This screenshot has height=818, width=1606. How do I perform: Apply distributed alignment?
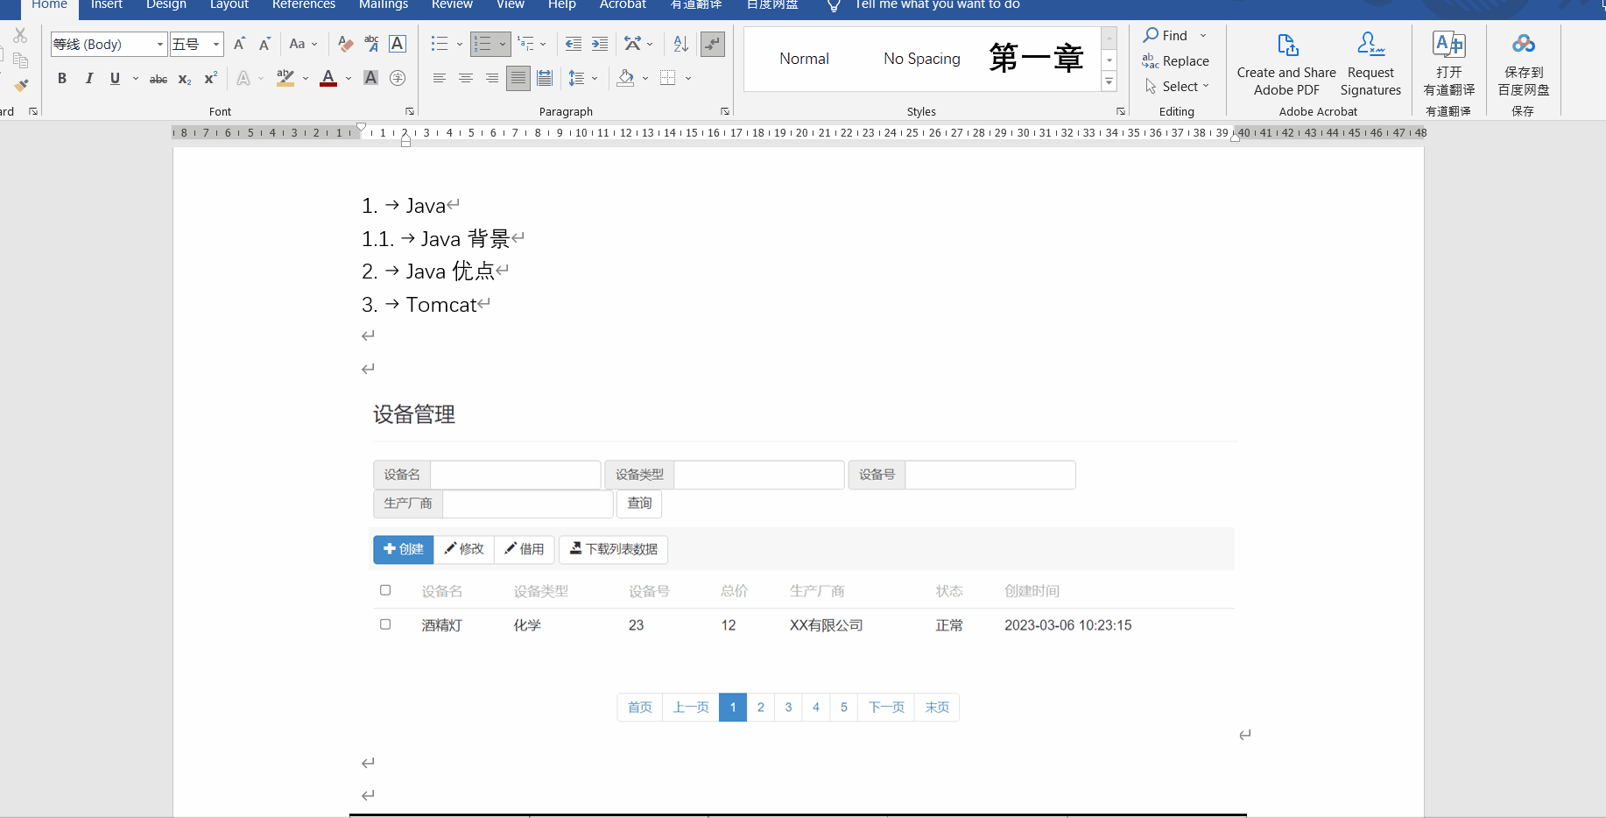click(545, 79)
